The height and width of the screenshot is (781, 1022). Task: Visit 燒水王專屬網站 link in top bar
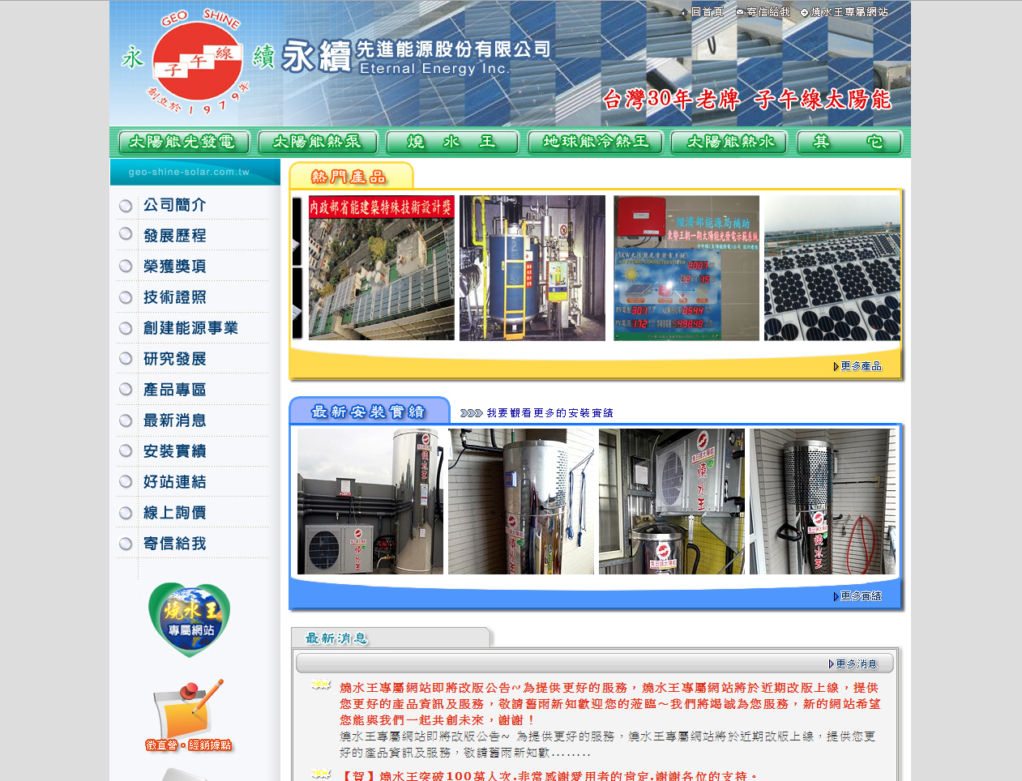845,12
